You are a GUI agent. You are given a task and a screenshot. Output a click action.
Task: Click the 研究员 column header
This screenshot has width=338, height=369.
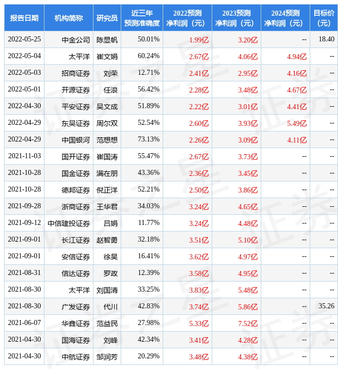click(107, 18)
